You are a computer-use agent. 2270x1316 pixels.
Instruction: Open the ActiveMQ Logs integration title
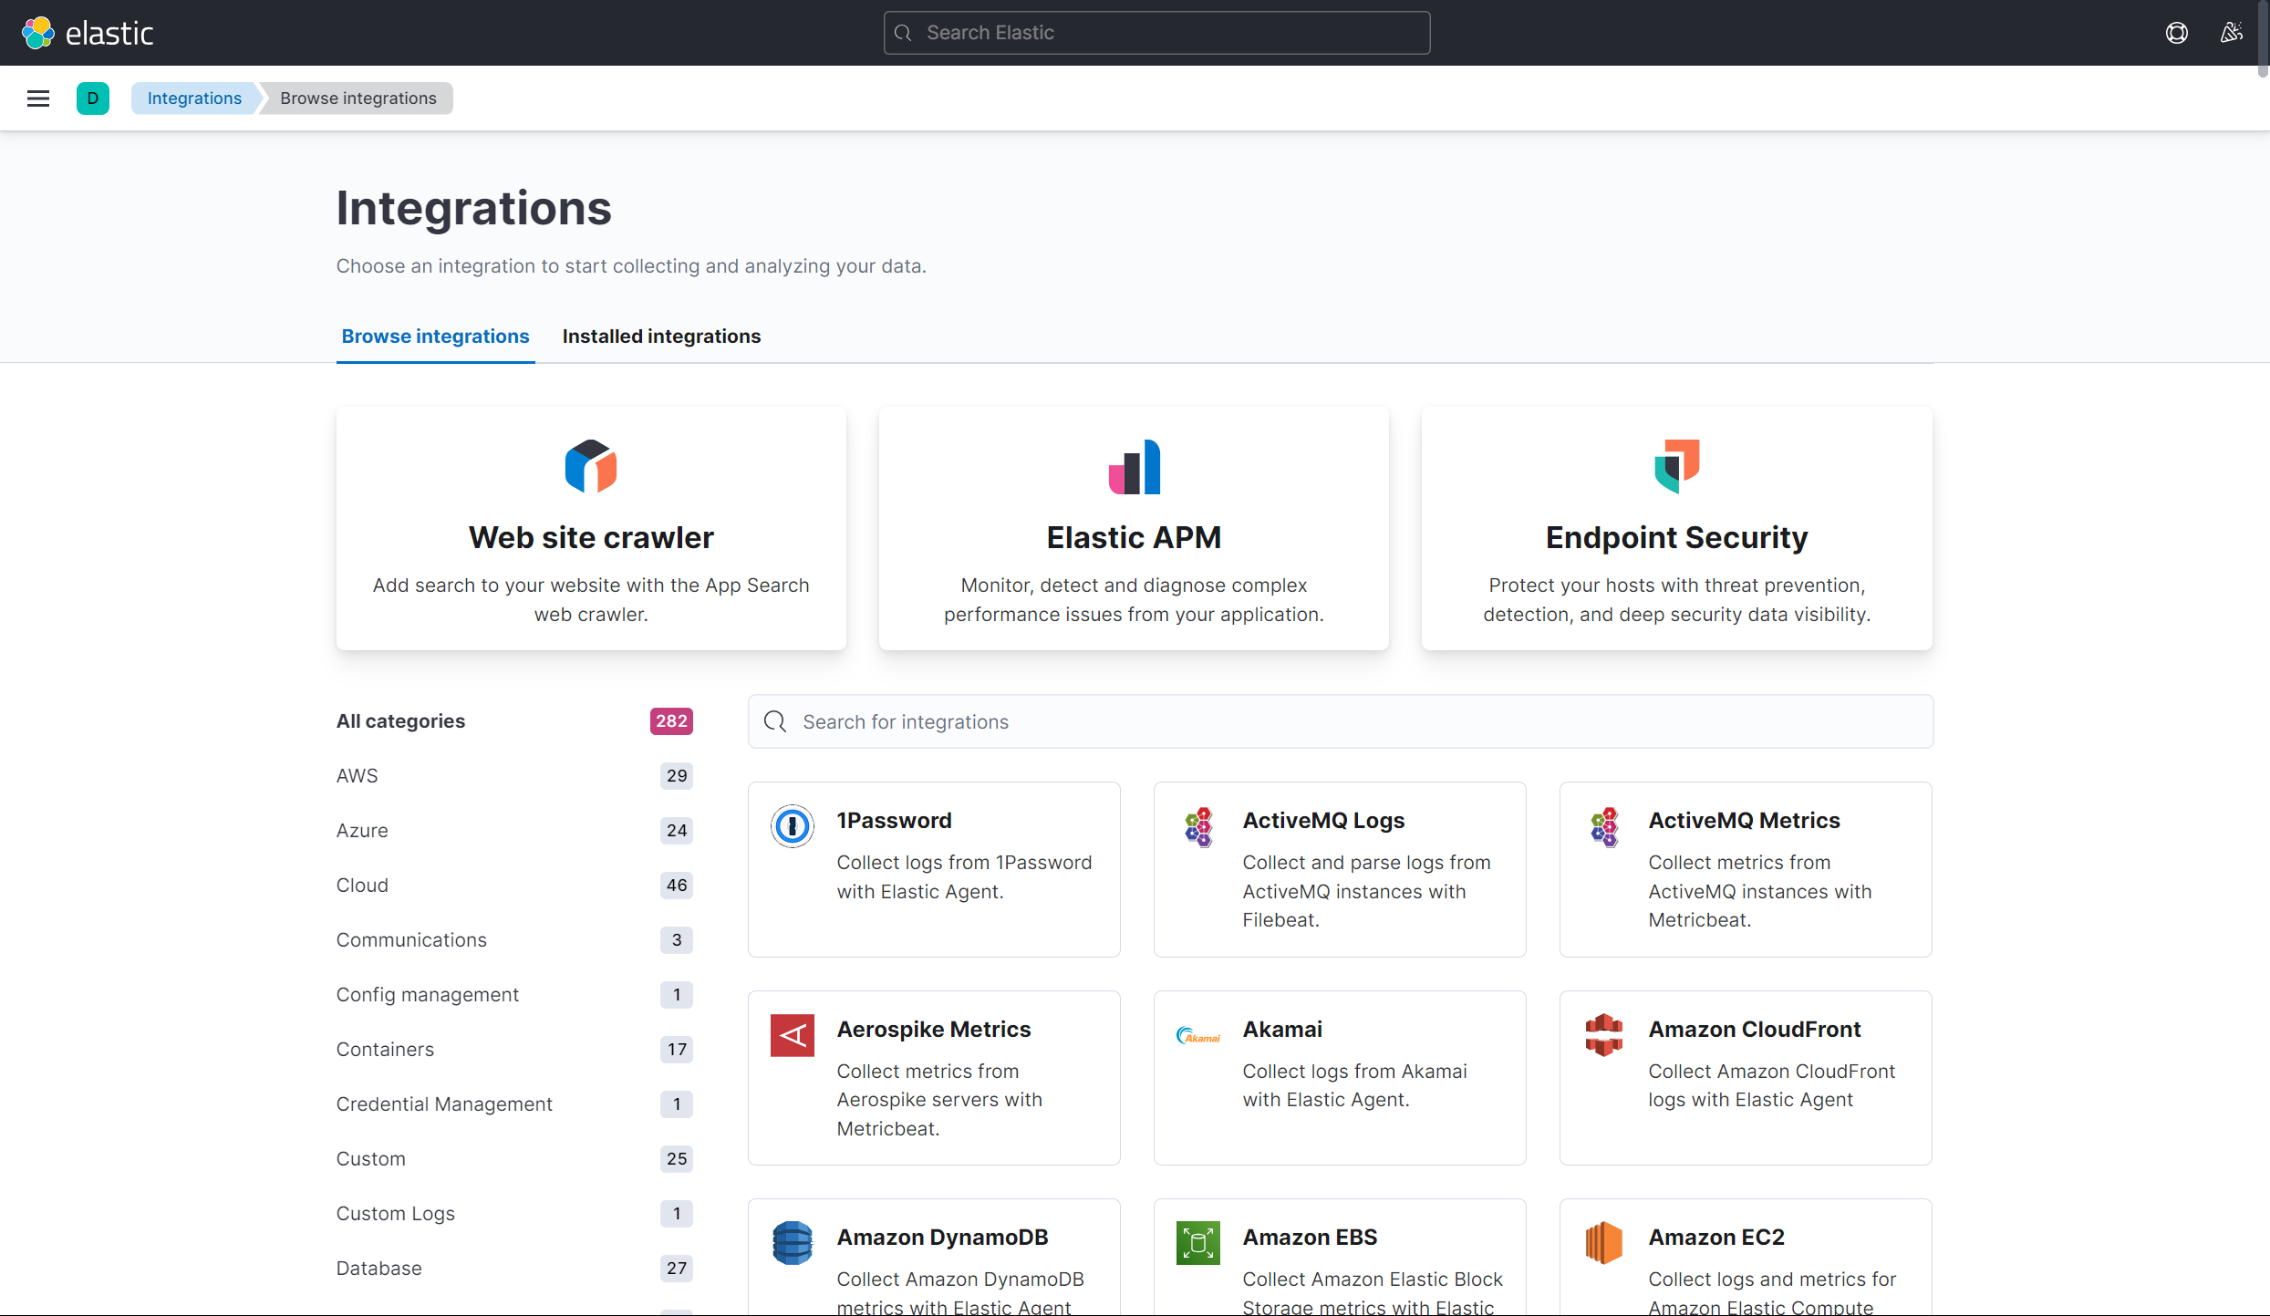(1323, 821)
